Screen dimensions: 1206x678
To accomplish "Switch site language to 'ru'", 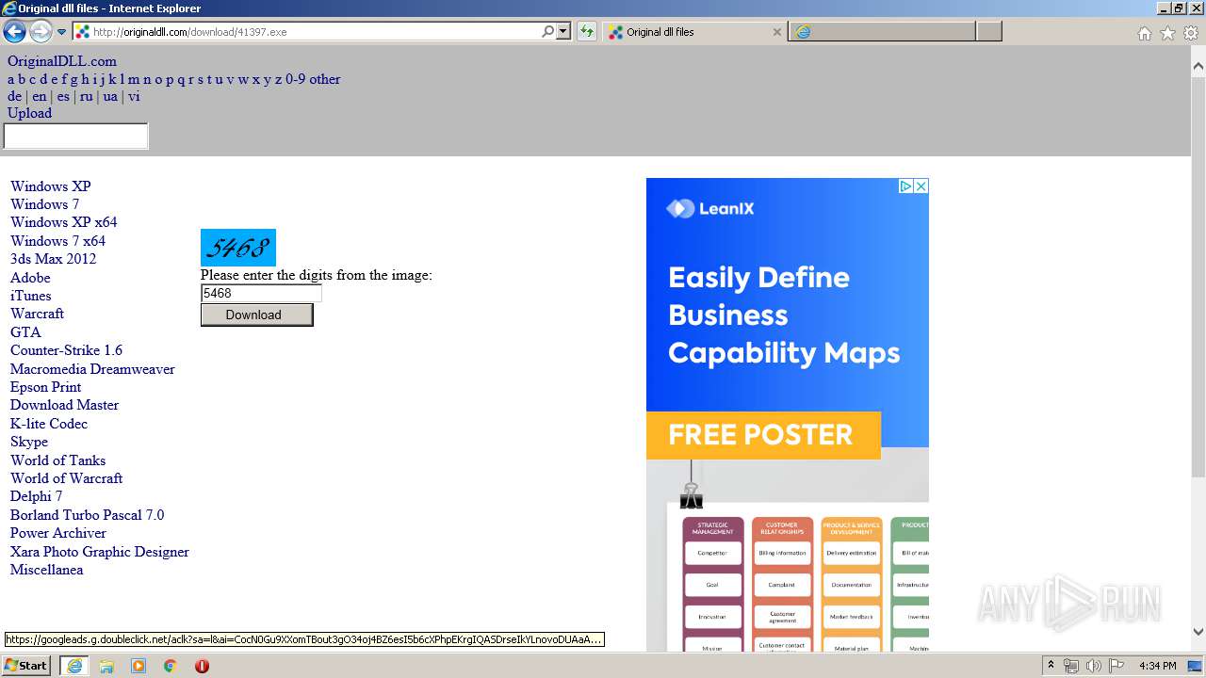I will tap(86, 96).
